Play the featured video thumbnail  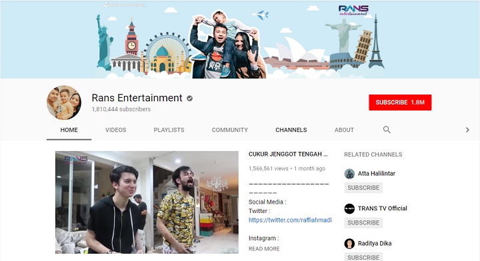[147, 202]
